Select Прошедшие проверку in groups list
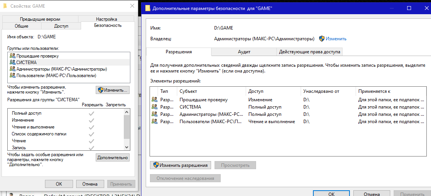This screenshot has height=196, width=431. click(69, 56)
